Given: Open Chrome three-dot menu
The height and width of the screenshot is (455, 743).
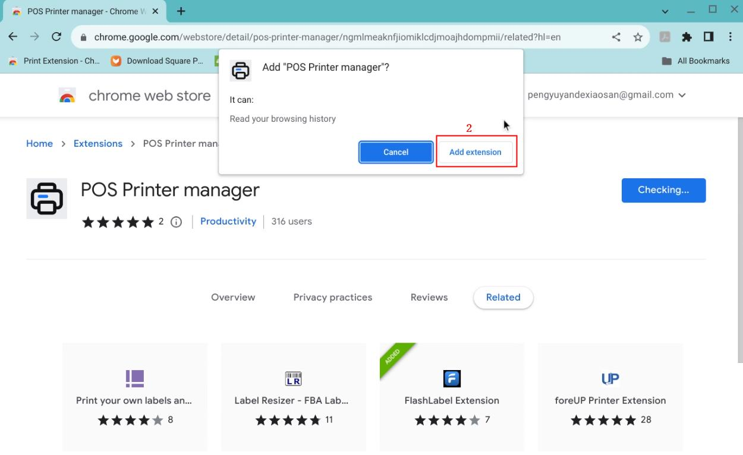Looking at the screenshot, I should [x=731, y=37].
